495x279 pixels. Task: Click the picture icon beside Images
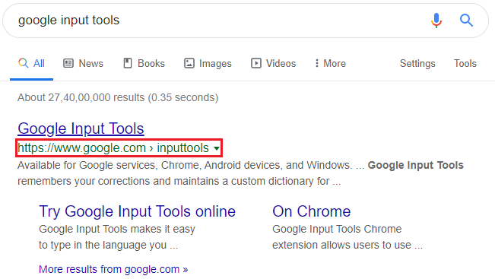(189, 63)
